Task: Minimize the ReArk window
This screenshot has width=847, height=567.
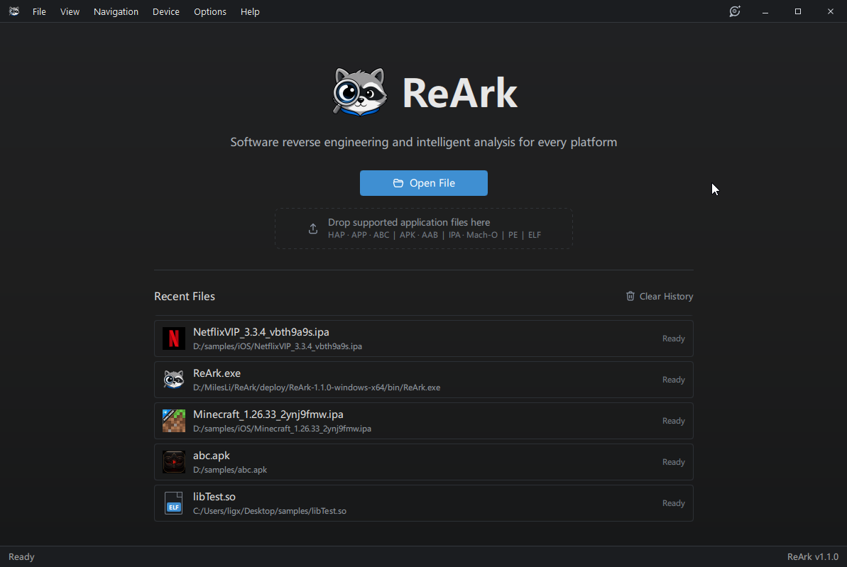Action: click(765, 11)
